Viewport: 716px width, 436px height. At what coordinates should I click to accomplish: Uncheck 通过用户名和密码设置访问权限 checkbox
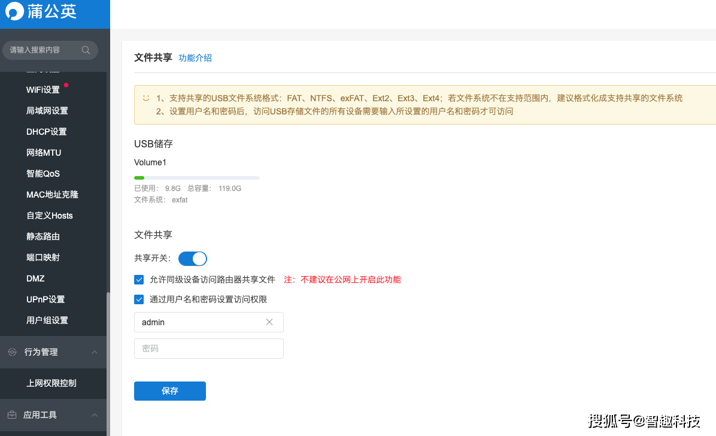click(x=139, y=299)
